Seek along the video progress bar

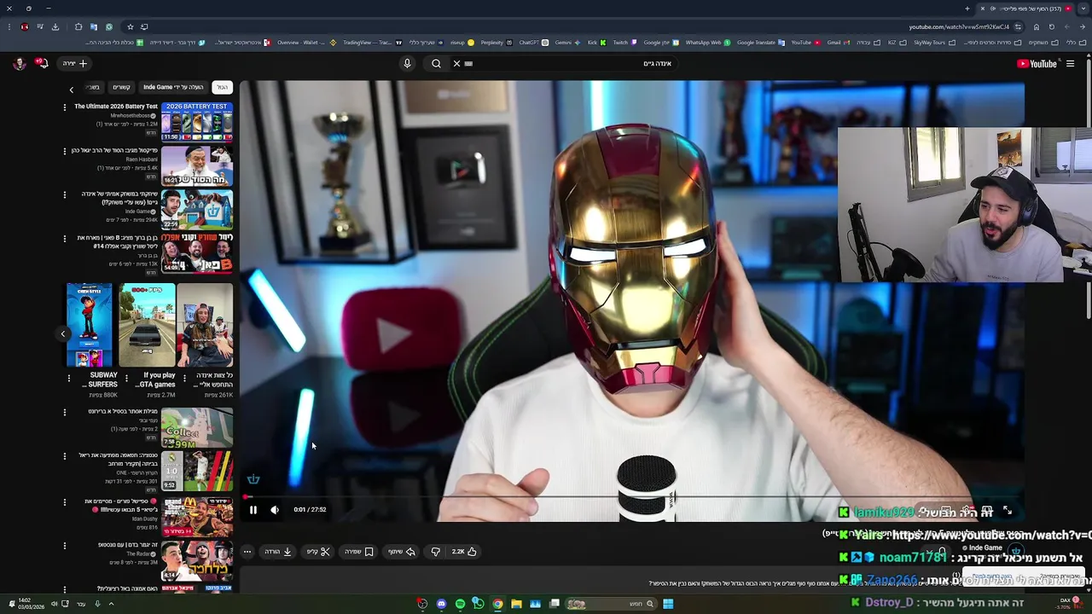point(631,497)
